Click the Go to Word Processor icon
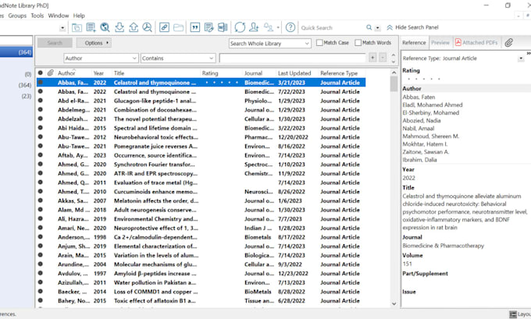This screenshot has width=531, height=319. pos(223,27)
